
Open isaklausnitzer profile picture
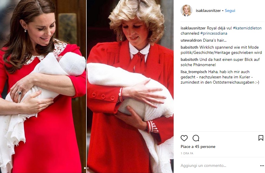186,10
